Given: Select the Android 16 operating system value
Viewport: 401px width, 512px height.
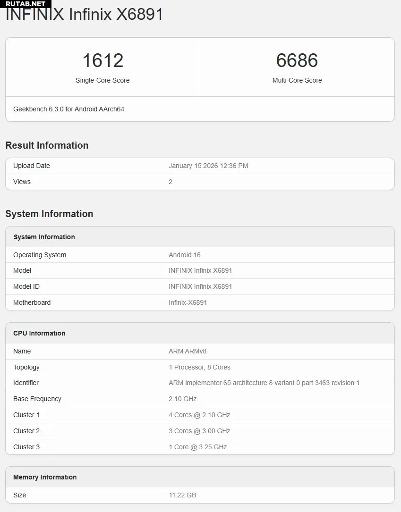Looking at the screenshot, I should click(184, 255).
